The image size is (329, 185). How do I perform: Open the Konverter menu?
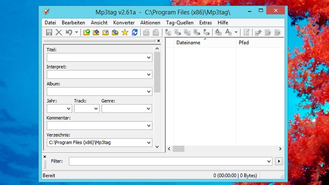point(124,22)
